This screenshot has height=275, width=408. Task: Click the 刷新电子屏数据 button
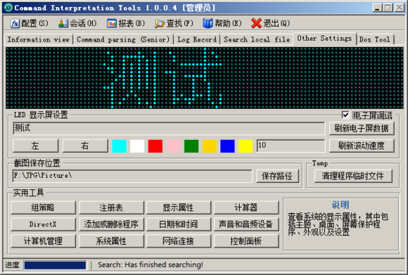coord(362,128)
